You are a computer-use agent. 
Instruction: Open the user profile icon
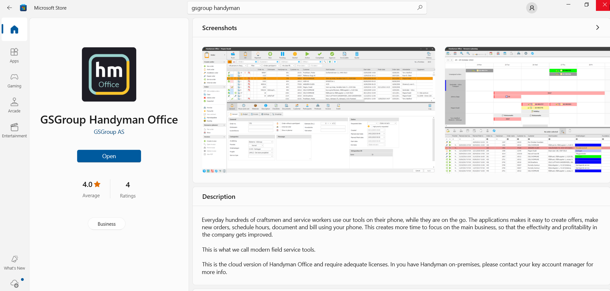coord(532,8)
